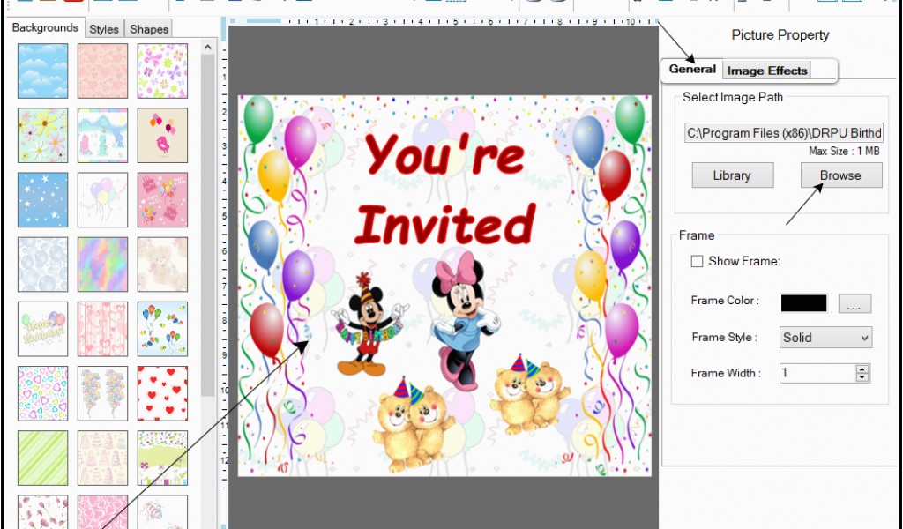Screen dimensions: 903x529
Task: Click the black Frame Color swatch
Action: (x=803, y=303)
